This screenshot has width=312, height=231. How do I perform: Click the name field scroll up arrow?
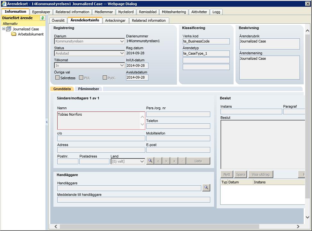(x=142, y=117)
